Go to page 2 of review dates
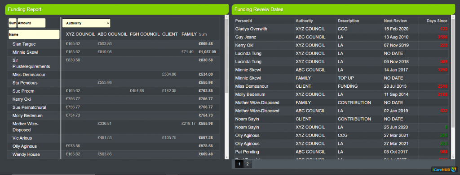Image resolution: width=460 pixels, height=175 pixels. tap(248, 164)
